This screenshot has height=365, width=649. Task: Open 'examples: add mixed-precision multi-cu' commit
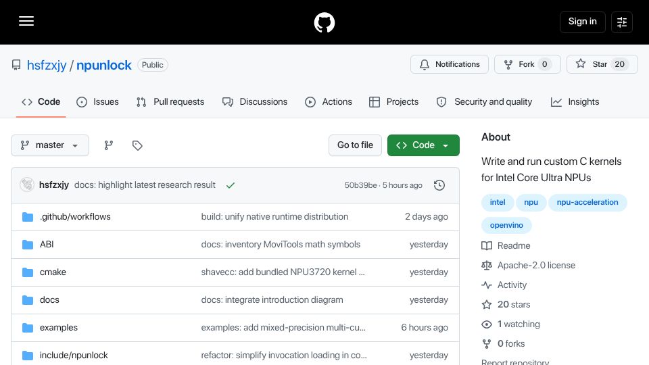click(283, 328)
